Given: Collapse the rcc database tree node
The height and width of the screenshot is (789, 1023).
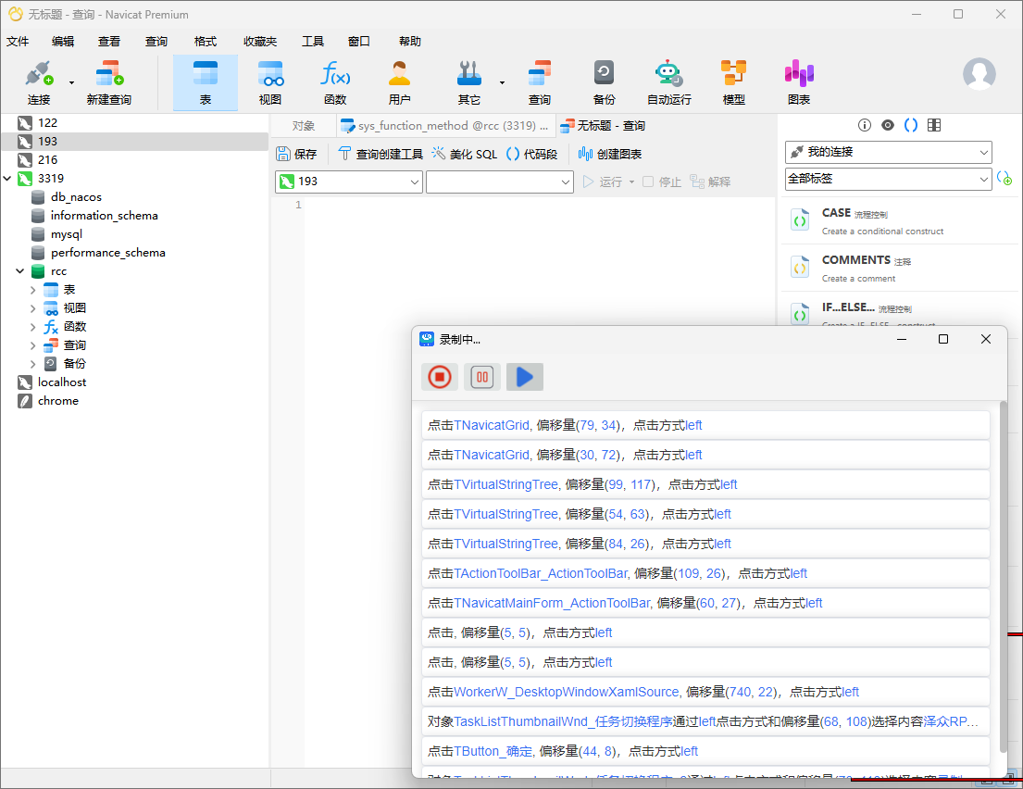Looking at the screenshot, I should tap(20, 271).
